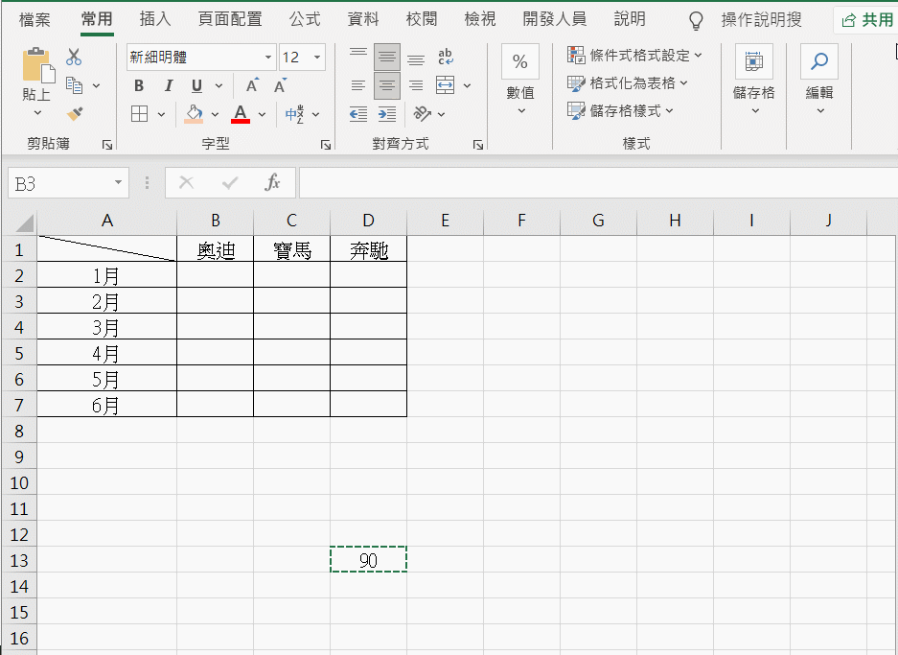Image resolution: width=898 pixels, height=655 pixels.
Task: Increase indent in the alignment group
Action: pyautogui.click(x=387, y=114)
